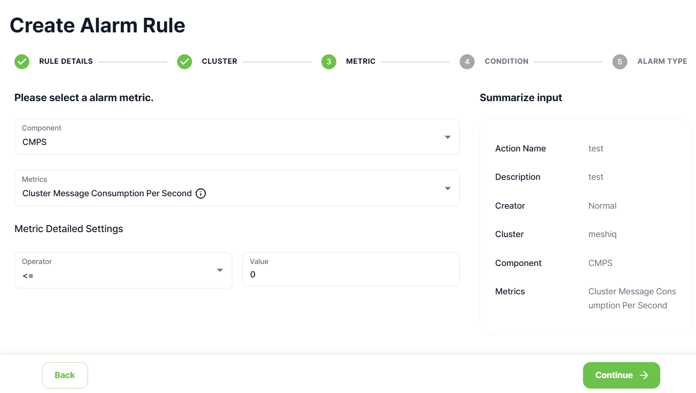This screenshot has width=696, height=393.
Task: Click the arrow icon on Continue button
Action: tap(644, 376)
